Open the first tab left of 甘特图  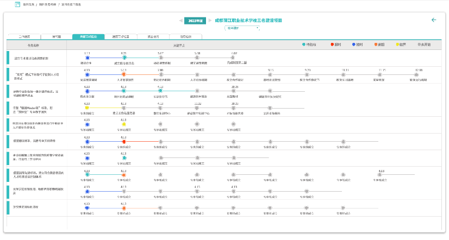24,37
